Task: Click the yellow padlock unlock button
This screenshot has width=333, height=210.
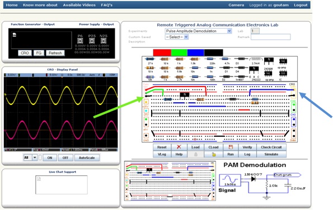Action: click(213, 154)
